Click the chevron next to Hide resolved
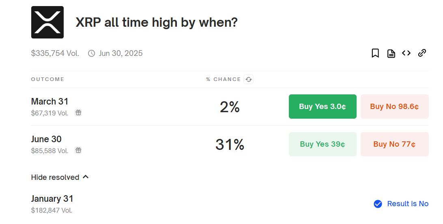 [86, 177]
